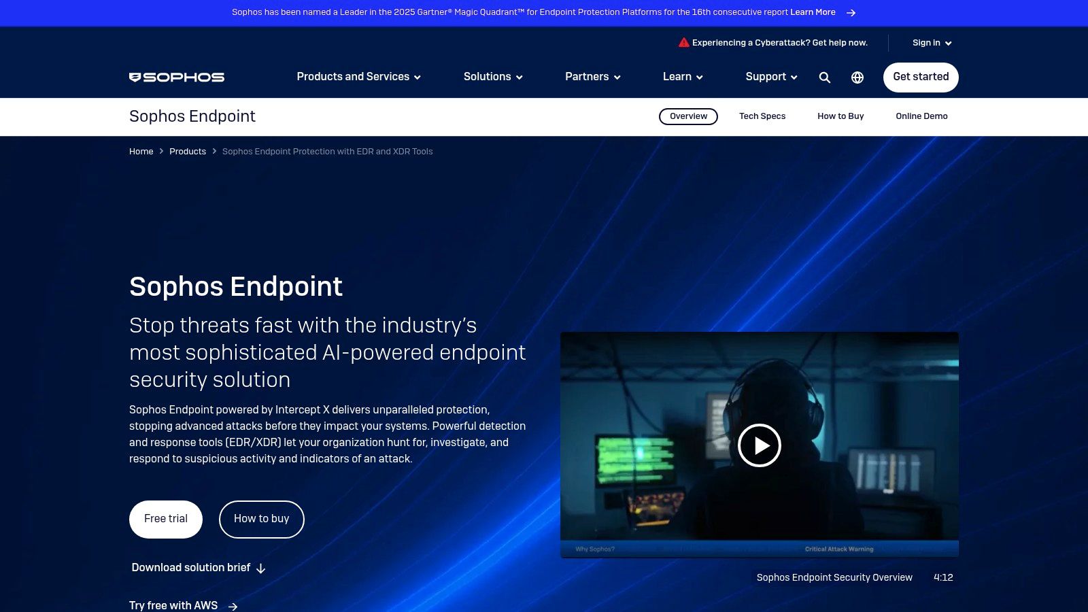Viewport: 1088px width, 612px height.
Task: Click the Get started button
Action: [x=921, y=77]
